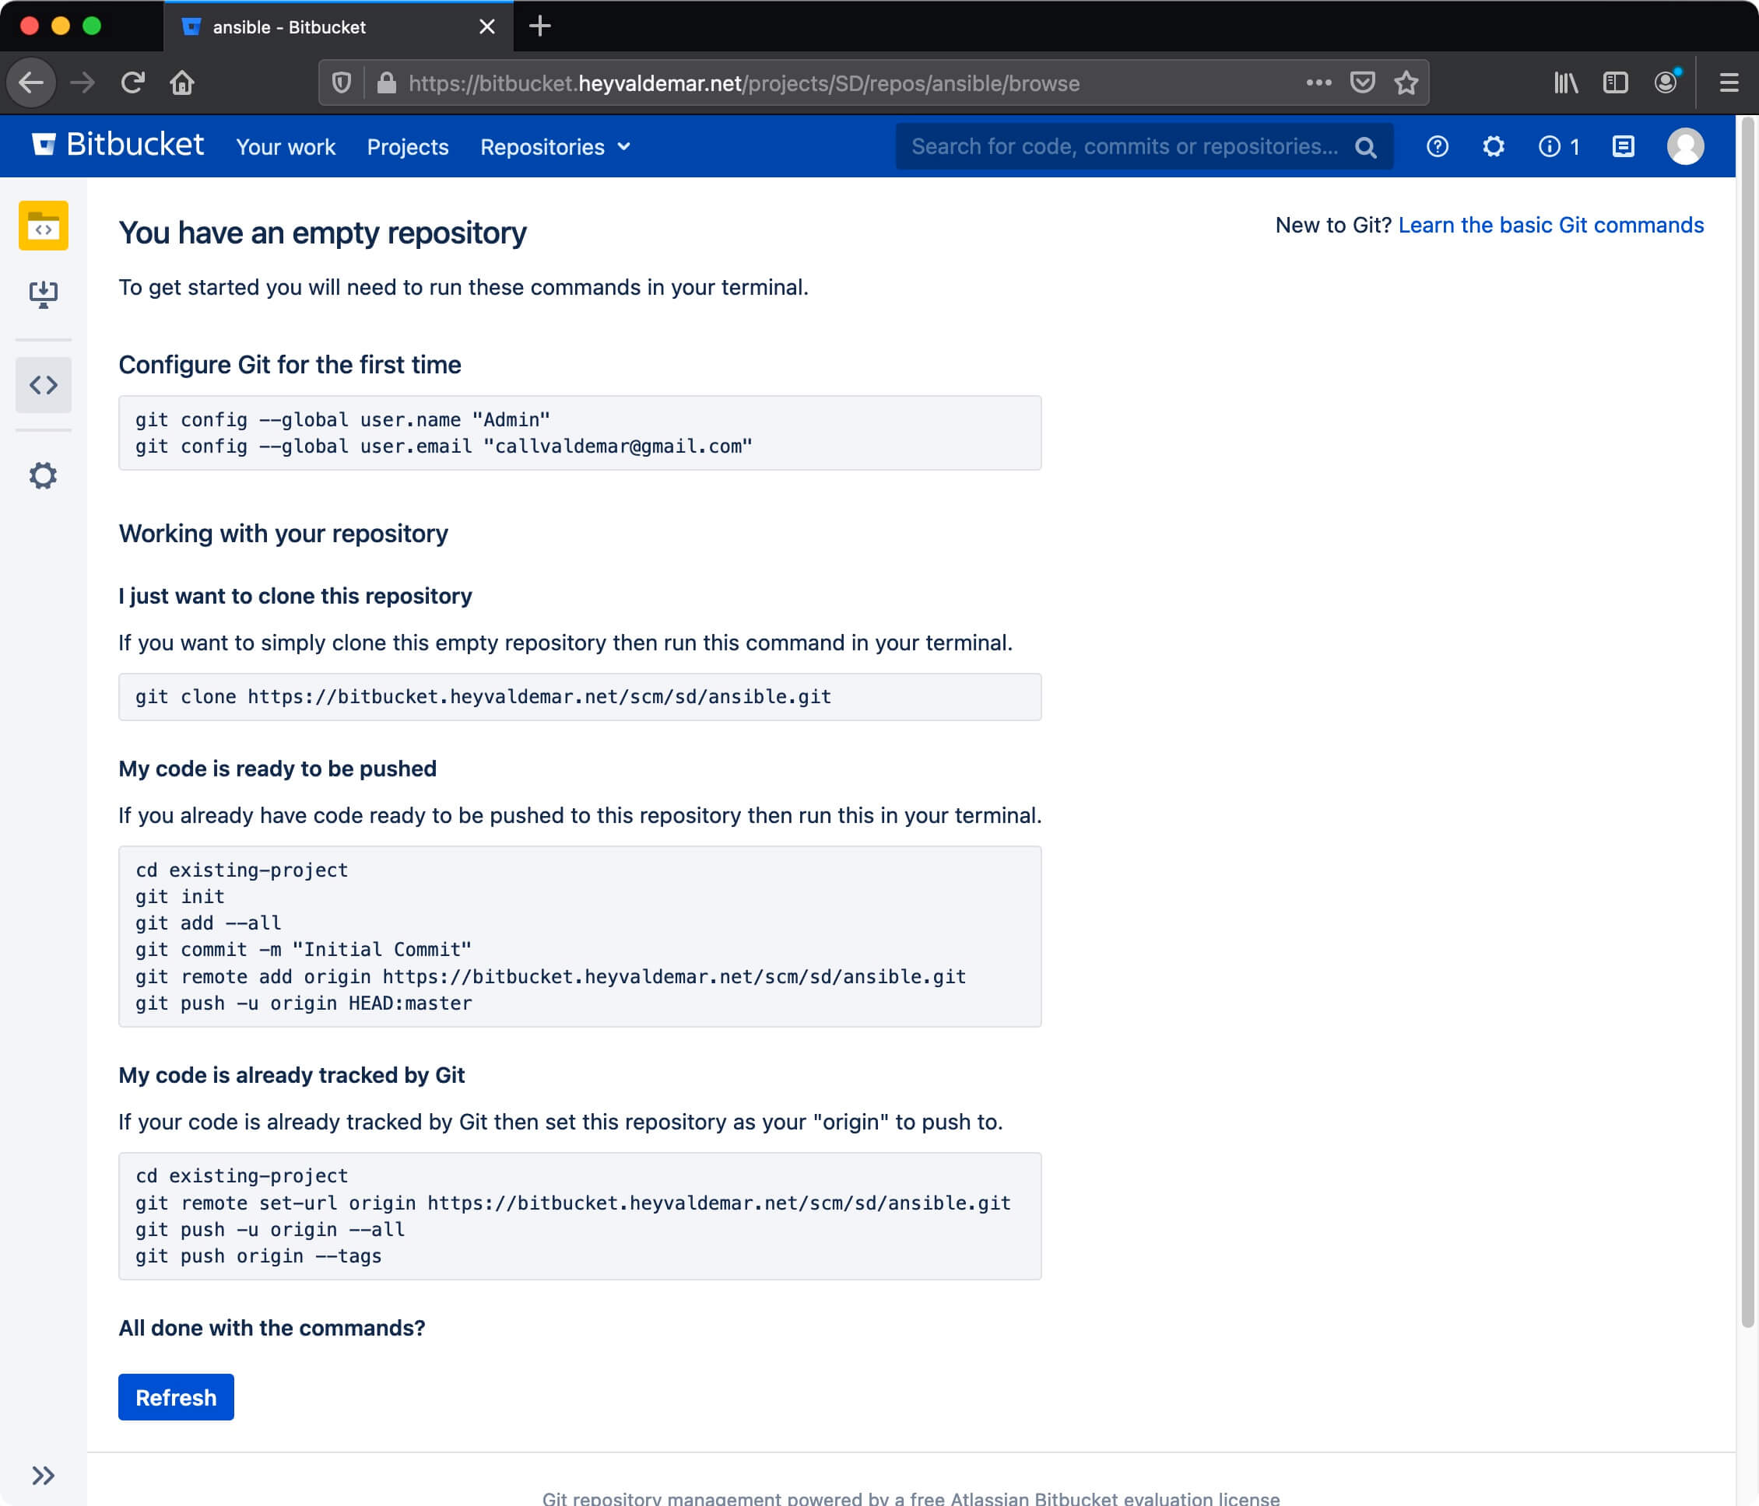Click Learn the basic Git commands link

1551,226
